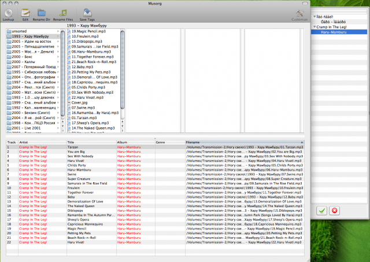Screen dimensions: 370x262
Task: Select folder 2000 - Бензин (Сингл)
Action: click(33, 113)
